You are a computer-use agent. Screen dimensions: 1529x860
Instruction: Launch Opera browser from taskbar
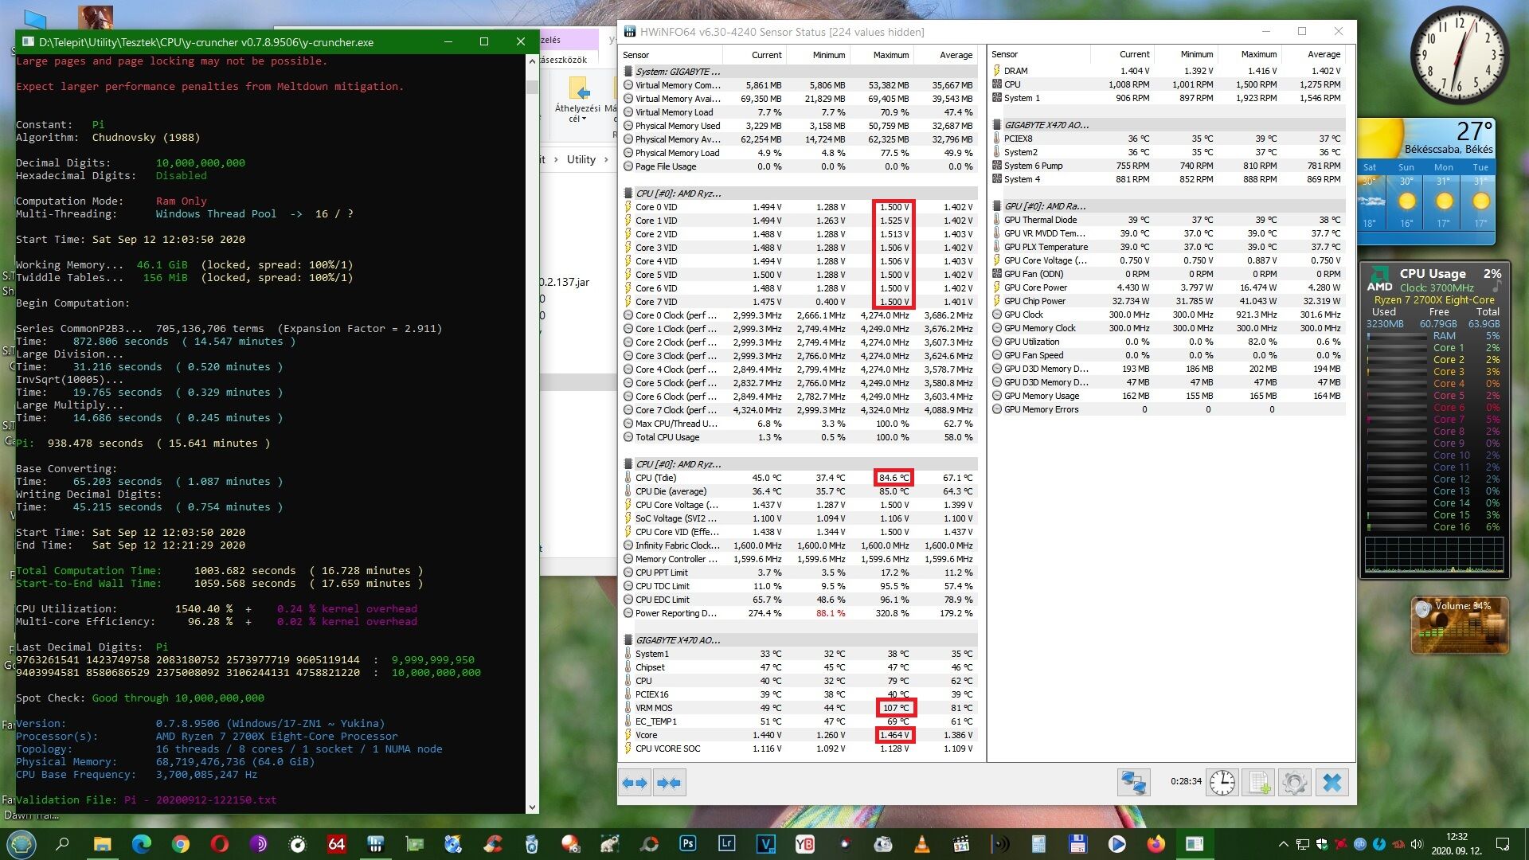[220, 844]
